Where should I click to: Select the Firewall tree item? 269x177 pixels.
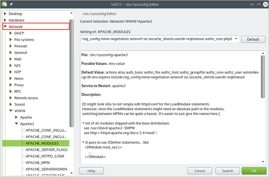[21, 46]
